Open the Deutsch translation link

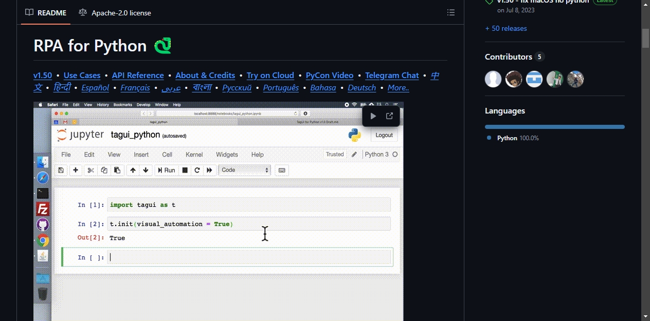click(362, 88)
